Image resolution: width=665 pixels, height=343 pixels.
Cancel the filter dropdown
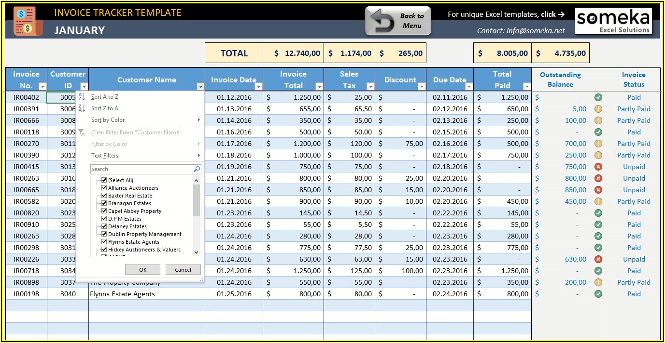coord(183,270)
